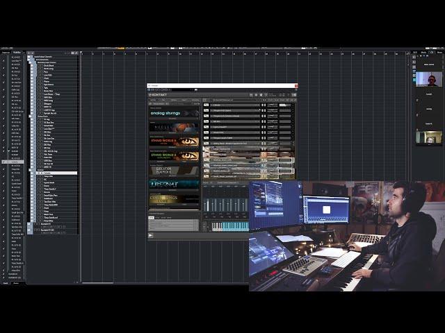Toggle visibility checkmark of highlighted Celeste row

tap(3, 162)
